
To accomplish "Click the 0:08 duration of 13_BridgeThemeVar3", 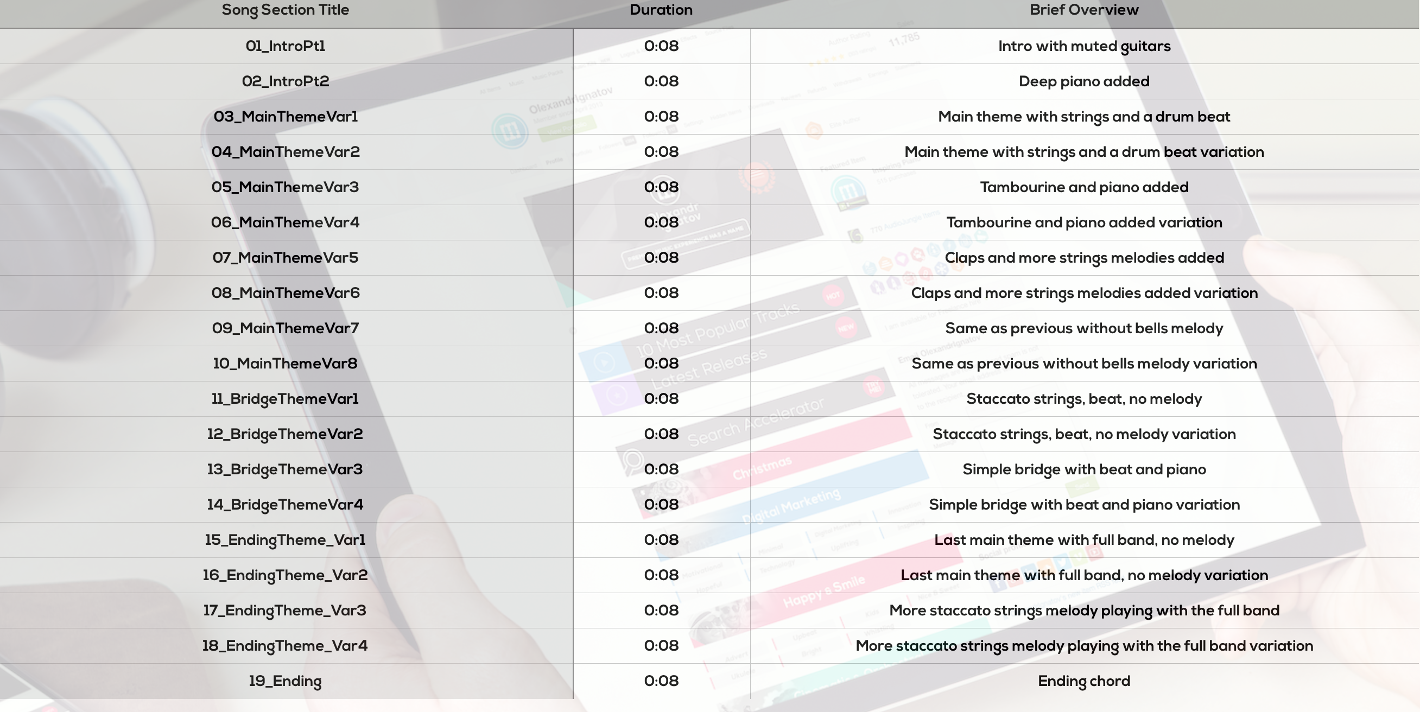I will [x=661, y=469].
